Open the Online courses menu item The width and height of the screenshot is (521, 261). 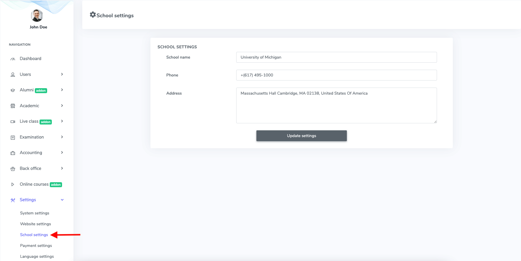point(34,184)
